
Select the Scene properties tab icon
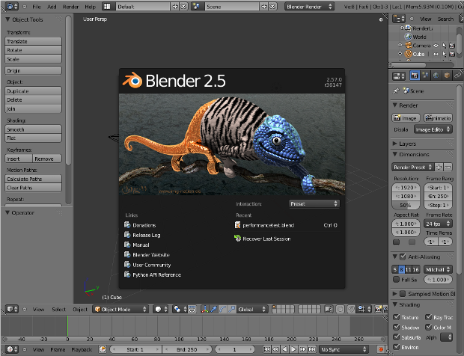pos(425,76)
